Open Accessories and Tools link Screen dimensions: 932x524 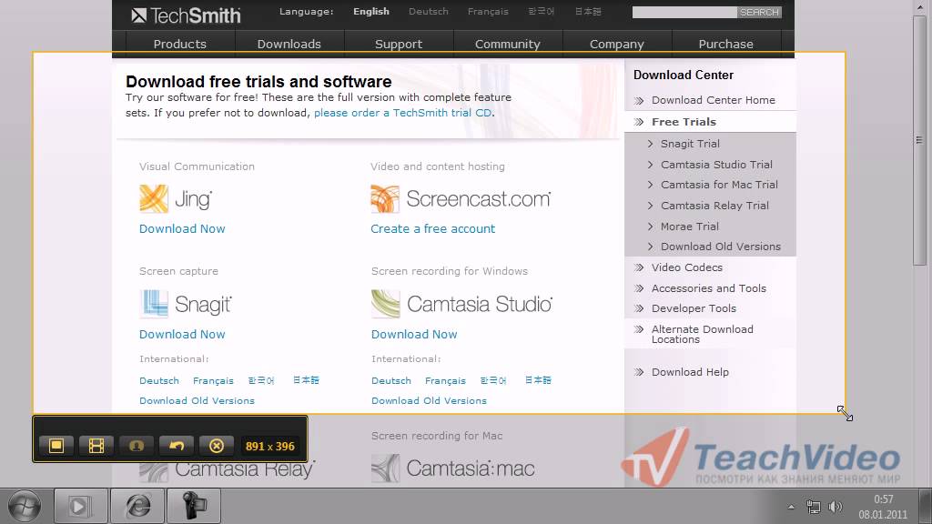pos(710,288)
